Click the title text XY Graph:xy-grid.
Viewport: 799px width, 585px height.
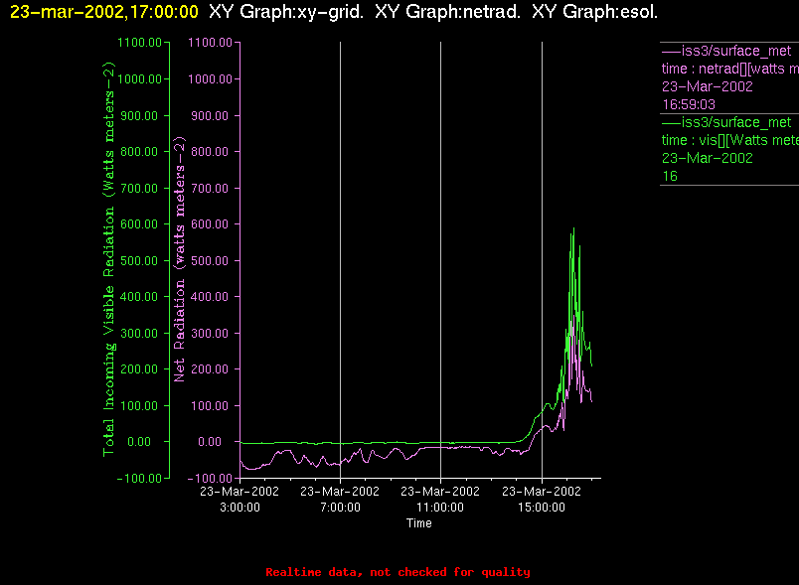[286, 12]
